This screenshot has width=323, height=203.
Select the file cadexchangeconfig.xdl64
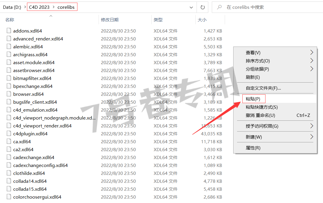[x=40, y=165]
